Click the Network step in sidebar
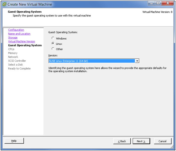176x151 pixels. tap(13, 57)
